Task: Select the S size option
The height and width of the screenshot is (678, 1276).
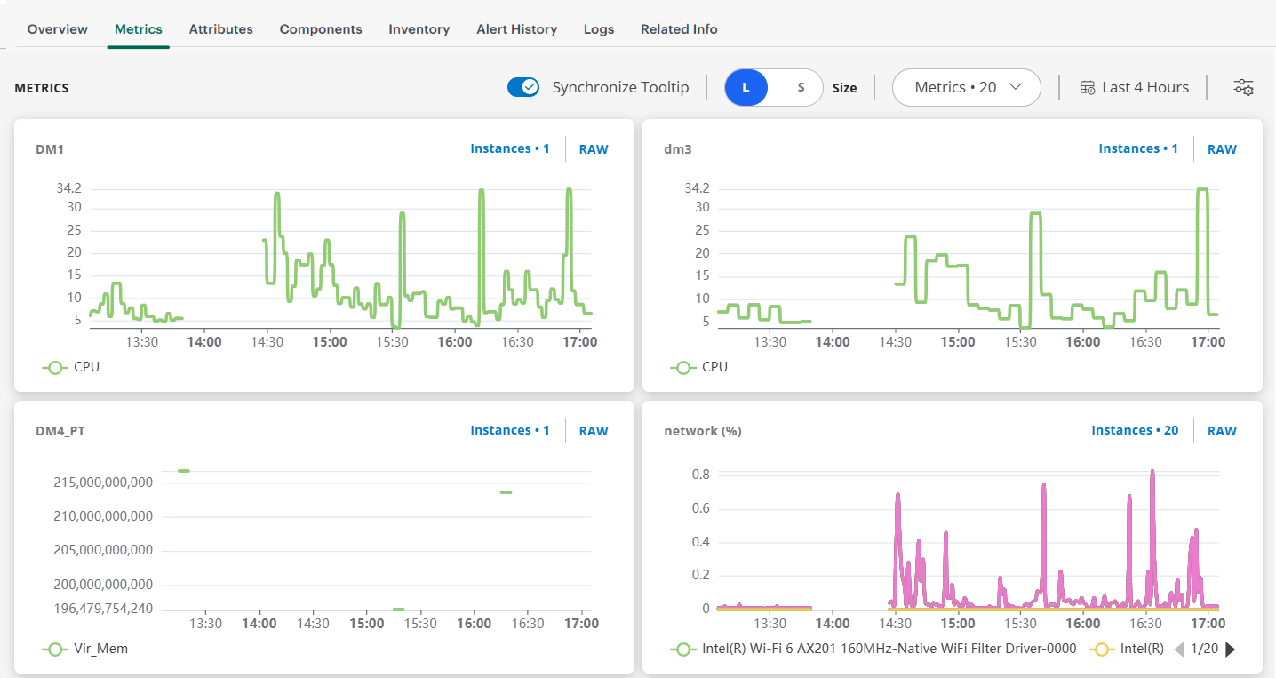Action: point(801,87)
